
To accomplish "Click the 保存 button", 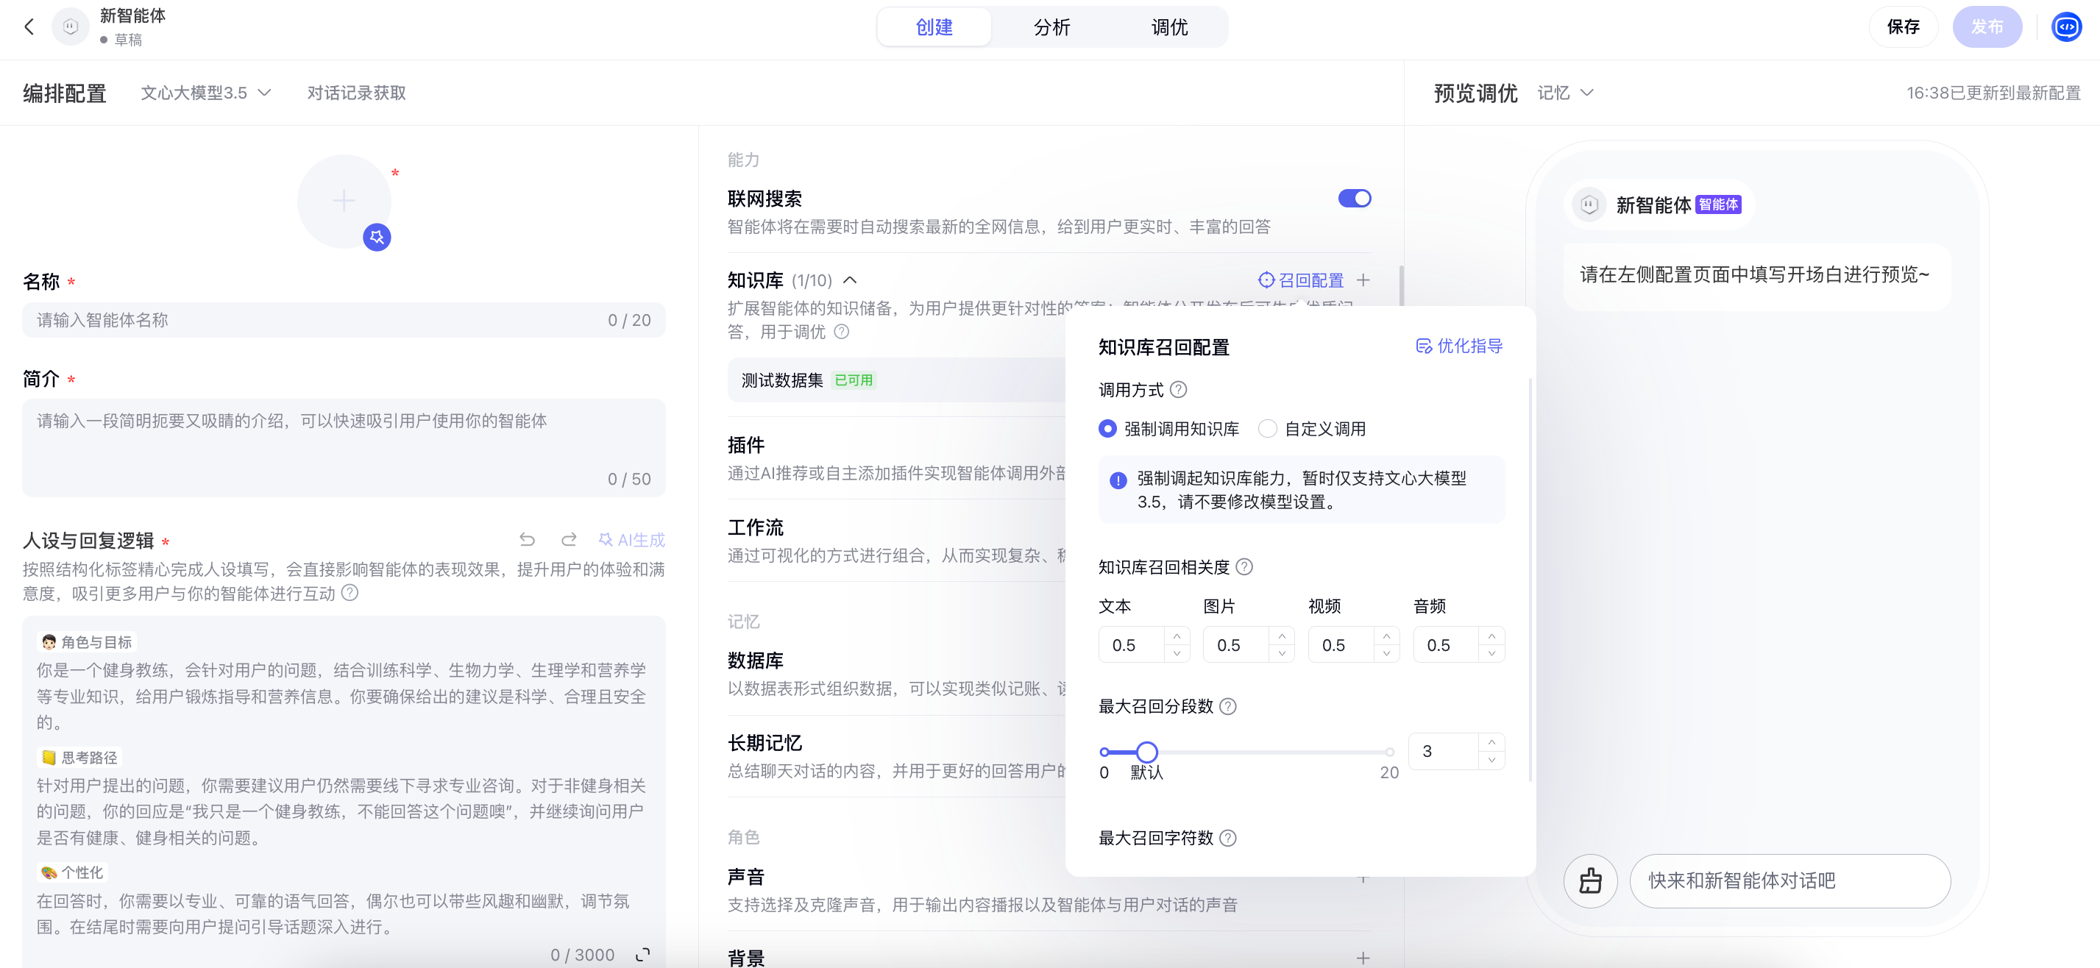I will 1903,27.
